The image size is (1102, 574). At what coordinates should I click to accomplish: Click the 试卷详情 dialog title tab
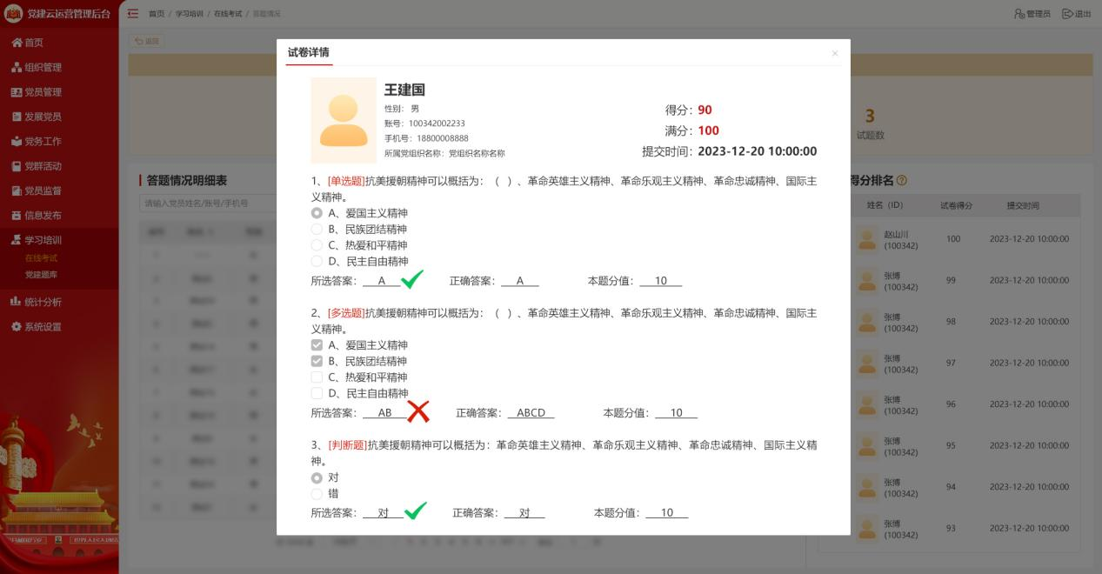(309, 53)
